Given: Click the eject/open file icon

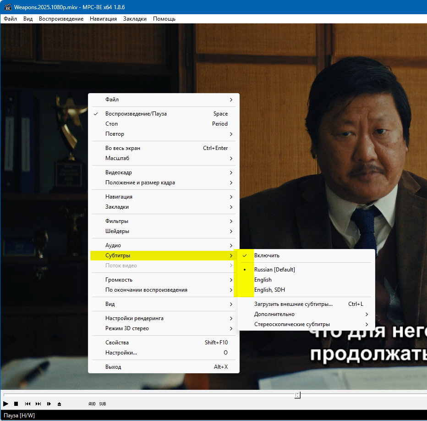Looking at the screenshot, I should point(59,404).
